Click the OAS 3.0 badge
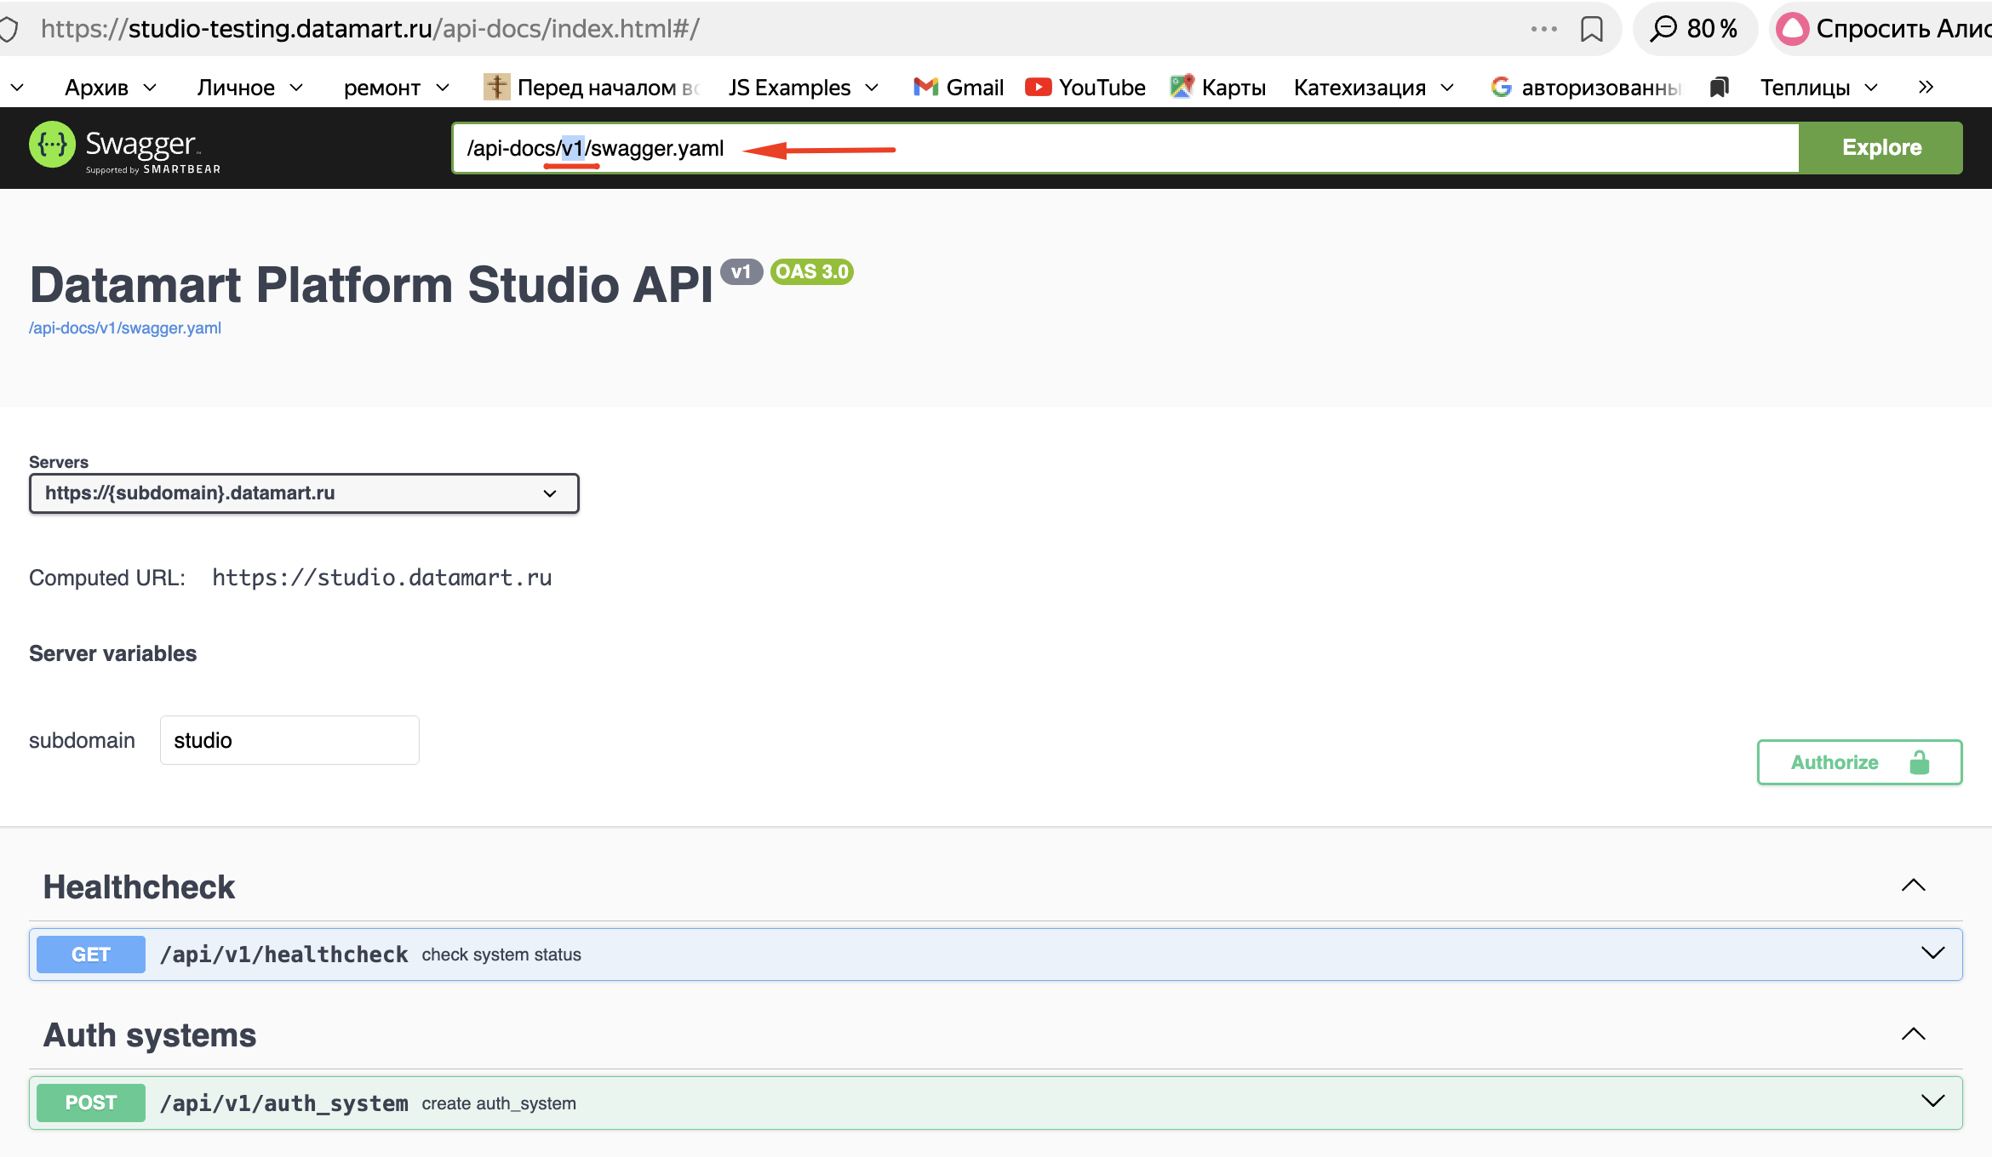Image resolution: width=1992 pixels, height=1157 pixels. [x=812, y=271]
